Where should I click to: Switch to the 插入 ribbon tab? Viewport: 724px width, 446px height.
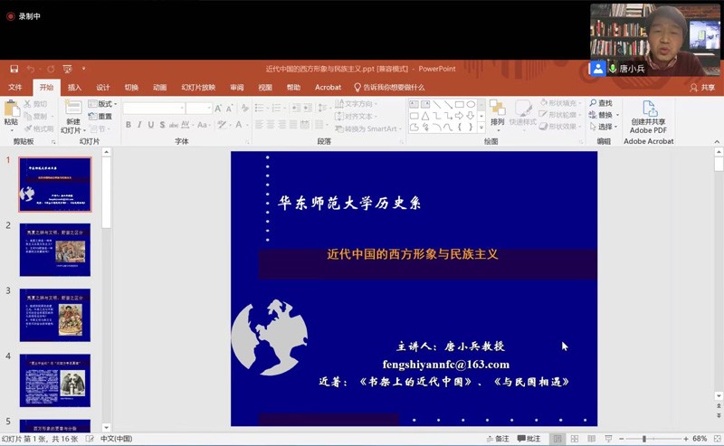74,87
